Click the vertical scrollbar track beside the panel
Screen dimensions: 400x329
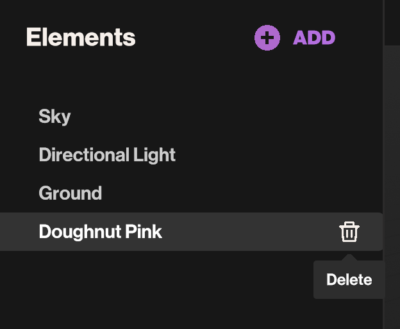pos(391,160)
